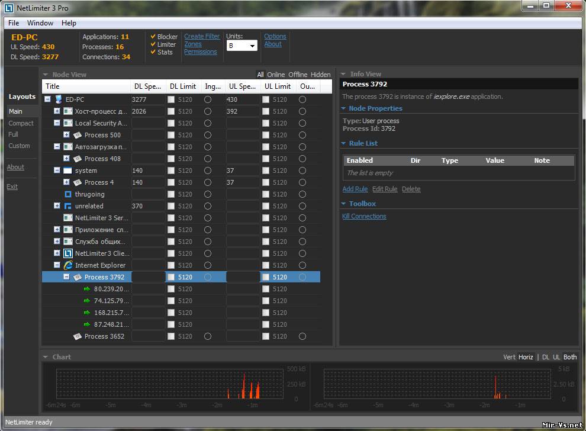Viewport: 586px width, 431px height.
Task: Click the Add Rule link
Action: [355, 189]
